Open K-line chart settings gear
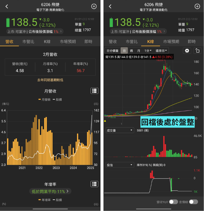The height and width of the screenshot is (211, 204). point(187,51)
